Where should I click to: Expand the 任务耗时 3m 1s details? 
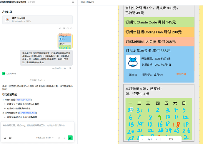click(37, 80)
